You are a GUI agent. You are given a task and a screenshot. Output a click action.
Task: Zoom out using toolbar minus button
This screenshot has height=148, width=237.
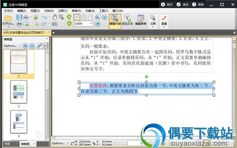click(105, 17)
